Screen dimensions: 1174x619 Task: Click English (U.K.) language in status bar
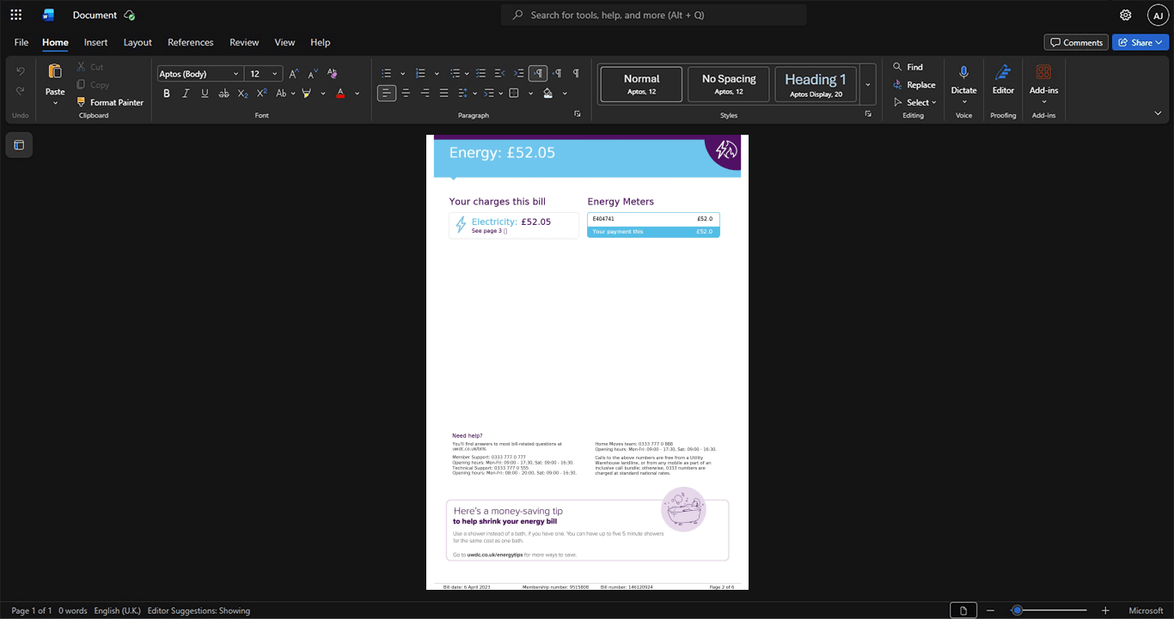[x=117, y=611]
